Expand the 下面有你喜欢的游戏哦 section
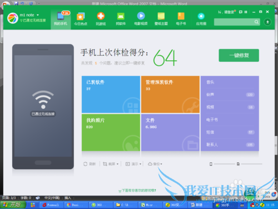Screen dimensions: 278x209 click(137, 191)
